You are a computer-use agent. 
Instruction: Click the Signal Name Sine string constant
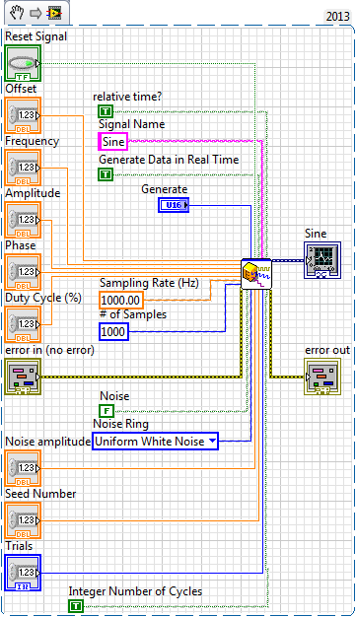113,141
